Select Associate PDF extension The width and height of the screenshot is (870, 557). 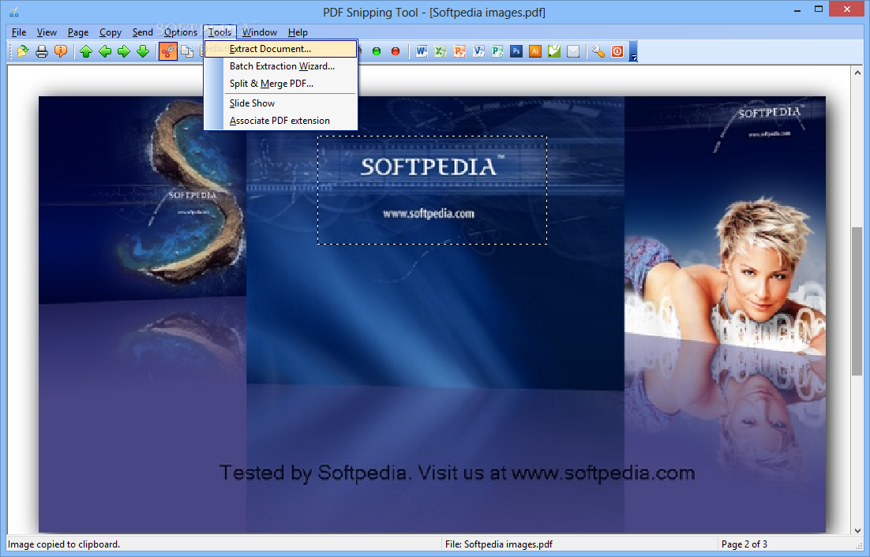(281, 121)
